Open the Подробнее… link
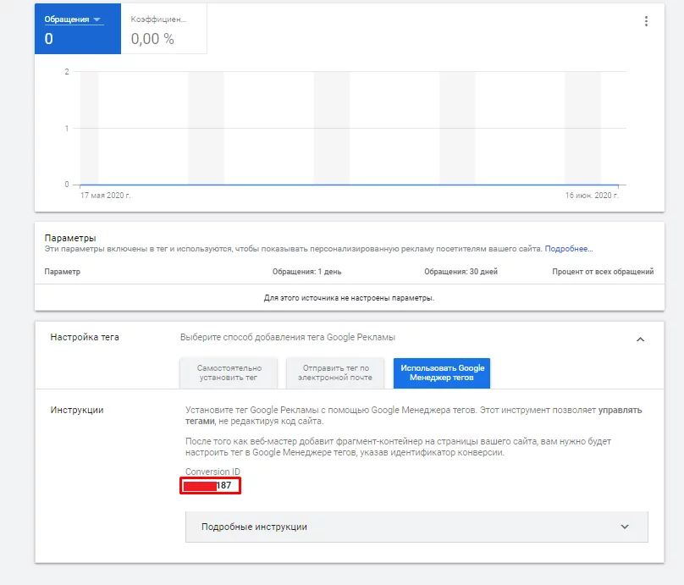 [x=569, y=249]
